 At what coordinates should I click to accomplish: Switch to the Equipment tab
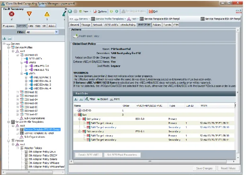[x=9, y=26]
